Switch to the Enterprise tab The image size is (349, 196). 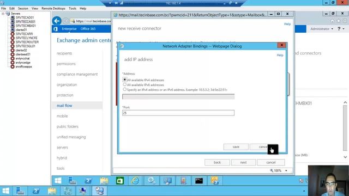pyautogui.click(x=69, y=29)
